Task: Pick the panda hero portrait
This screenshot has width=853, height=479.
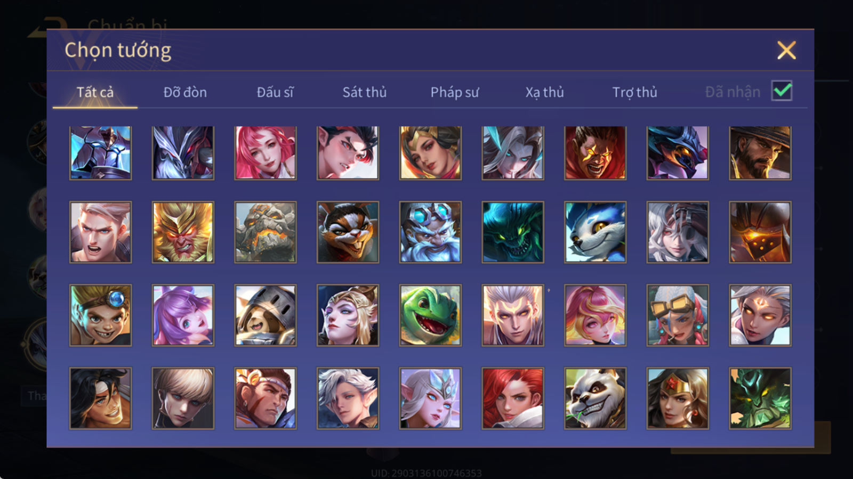Action: [595, 398]
